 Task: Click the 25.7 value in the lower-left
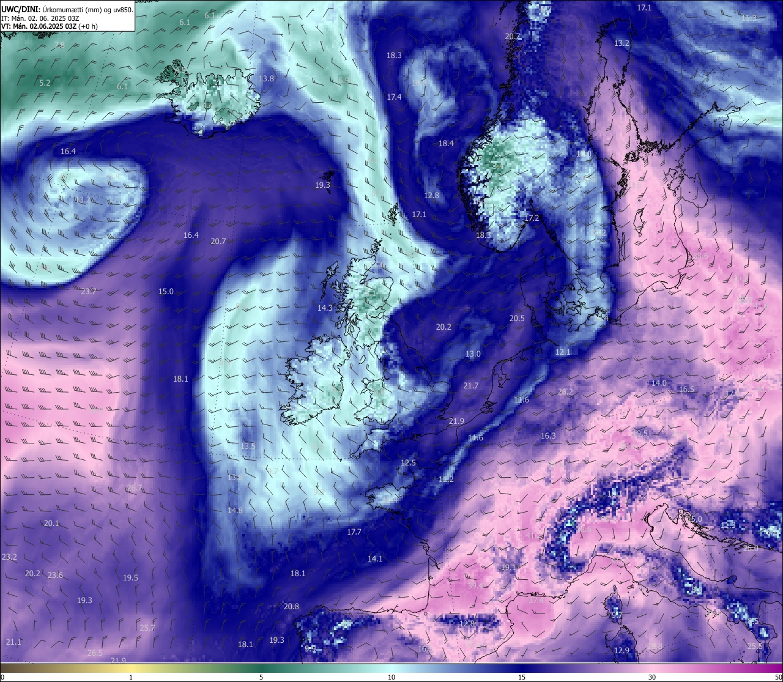pyautogui.click(x=147, y=628)
